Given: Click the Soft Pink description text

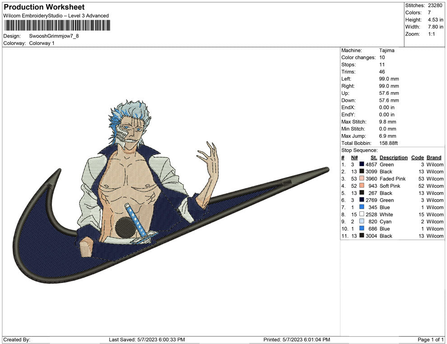Looking at the screenshot, I should 390,186.
